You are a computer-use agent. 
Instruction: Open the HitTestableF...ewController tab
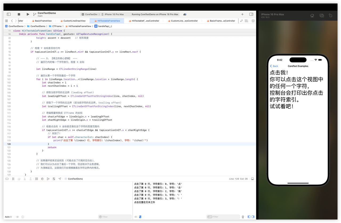tap(144, 21)
